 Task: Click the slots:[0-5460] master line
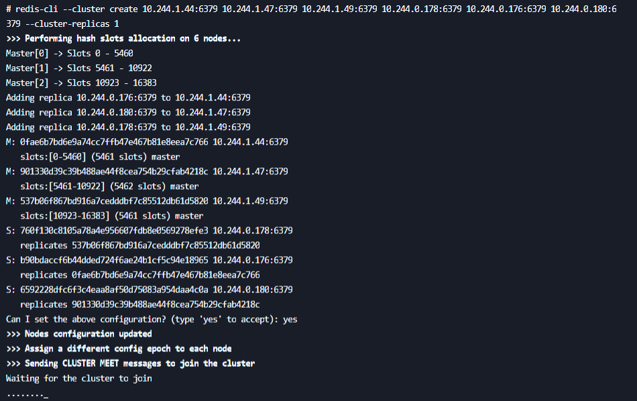coord(100,157)
